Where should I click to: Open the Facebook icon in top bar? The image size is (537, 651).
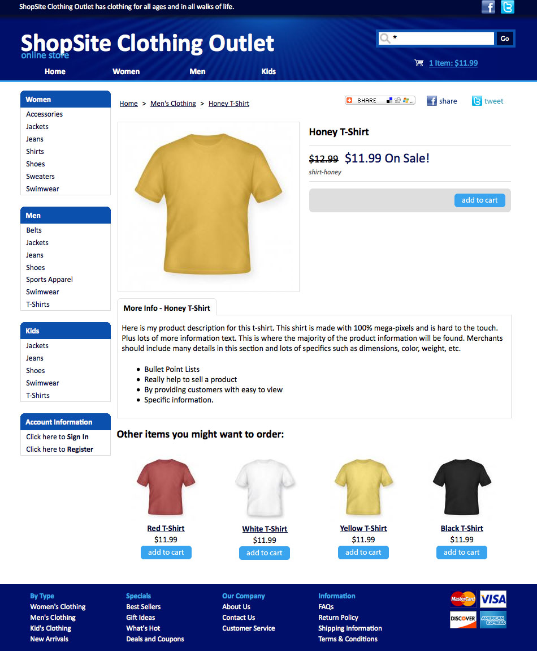pyautogui.click(x=488, y=7)
